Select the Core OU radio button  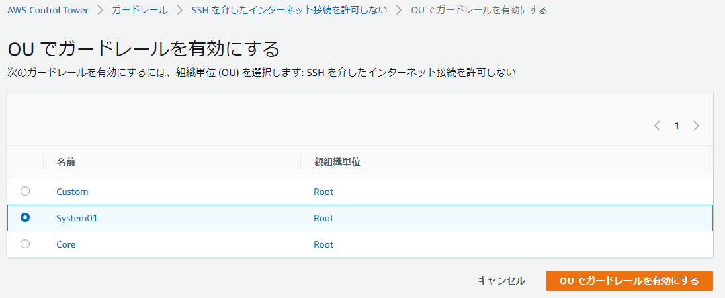point(25,244)
